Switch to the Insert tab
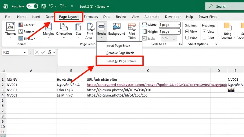244x137 pixels. (36, 17)
